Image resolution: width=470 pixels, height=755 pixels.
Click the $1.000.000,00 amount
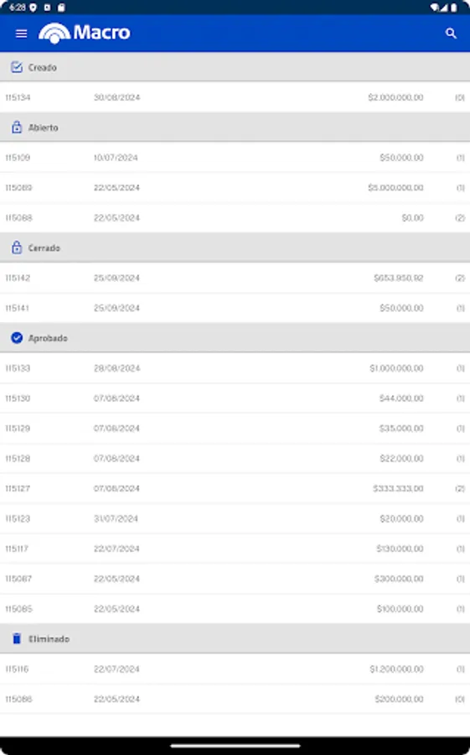[396, 368]
